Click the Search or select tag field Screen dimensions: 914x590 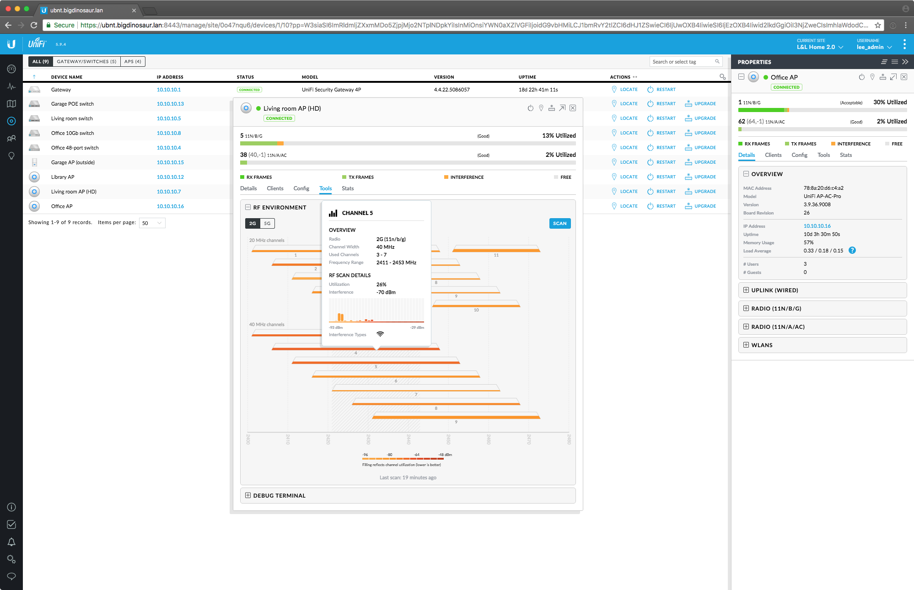tap(682, 62)
